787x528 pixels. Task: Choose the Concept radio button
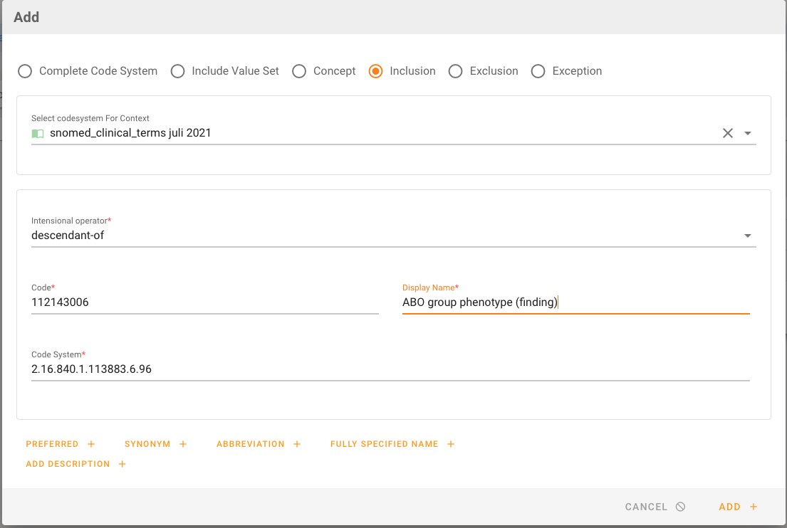299,71
